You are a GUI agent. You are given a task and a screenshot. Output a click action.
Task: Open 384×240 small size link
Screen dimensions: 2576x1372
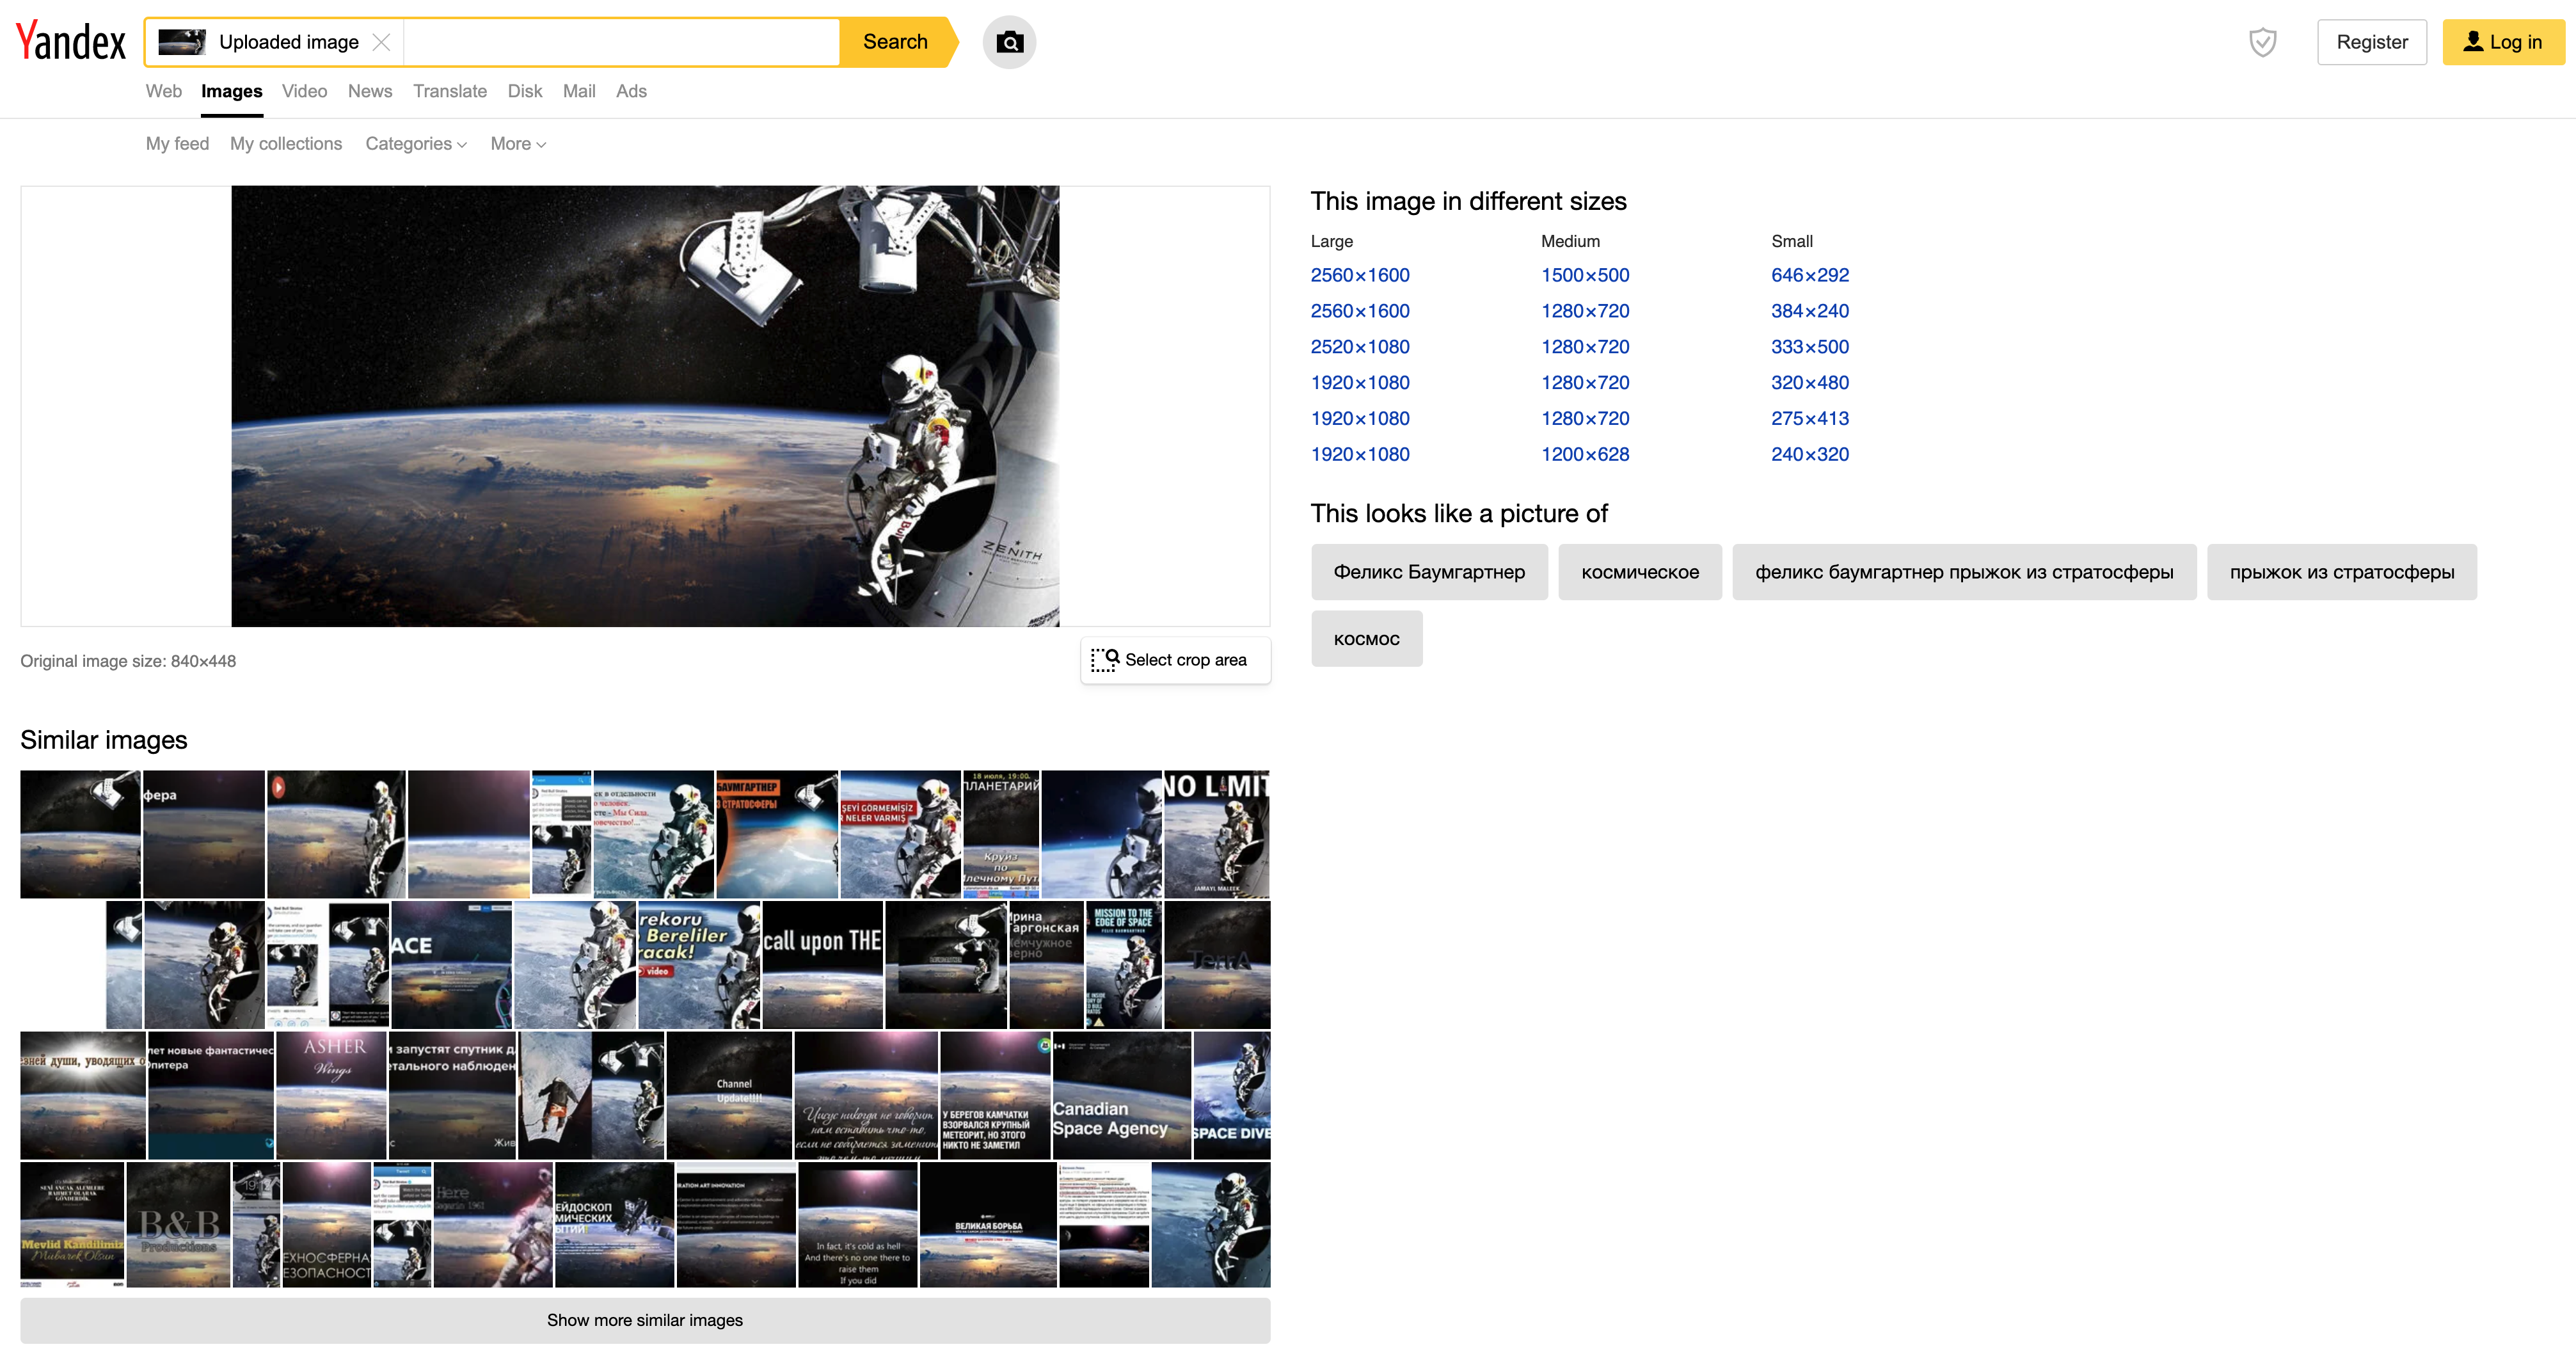(x=1810, y=311)
